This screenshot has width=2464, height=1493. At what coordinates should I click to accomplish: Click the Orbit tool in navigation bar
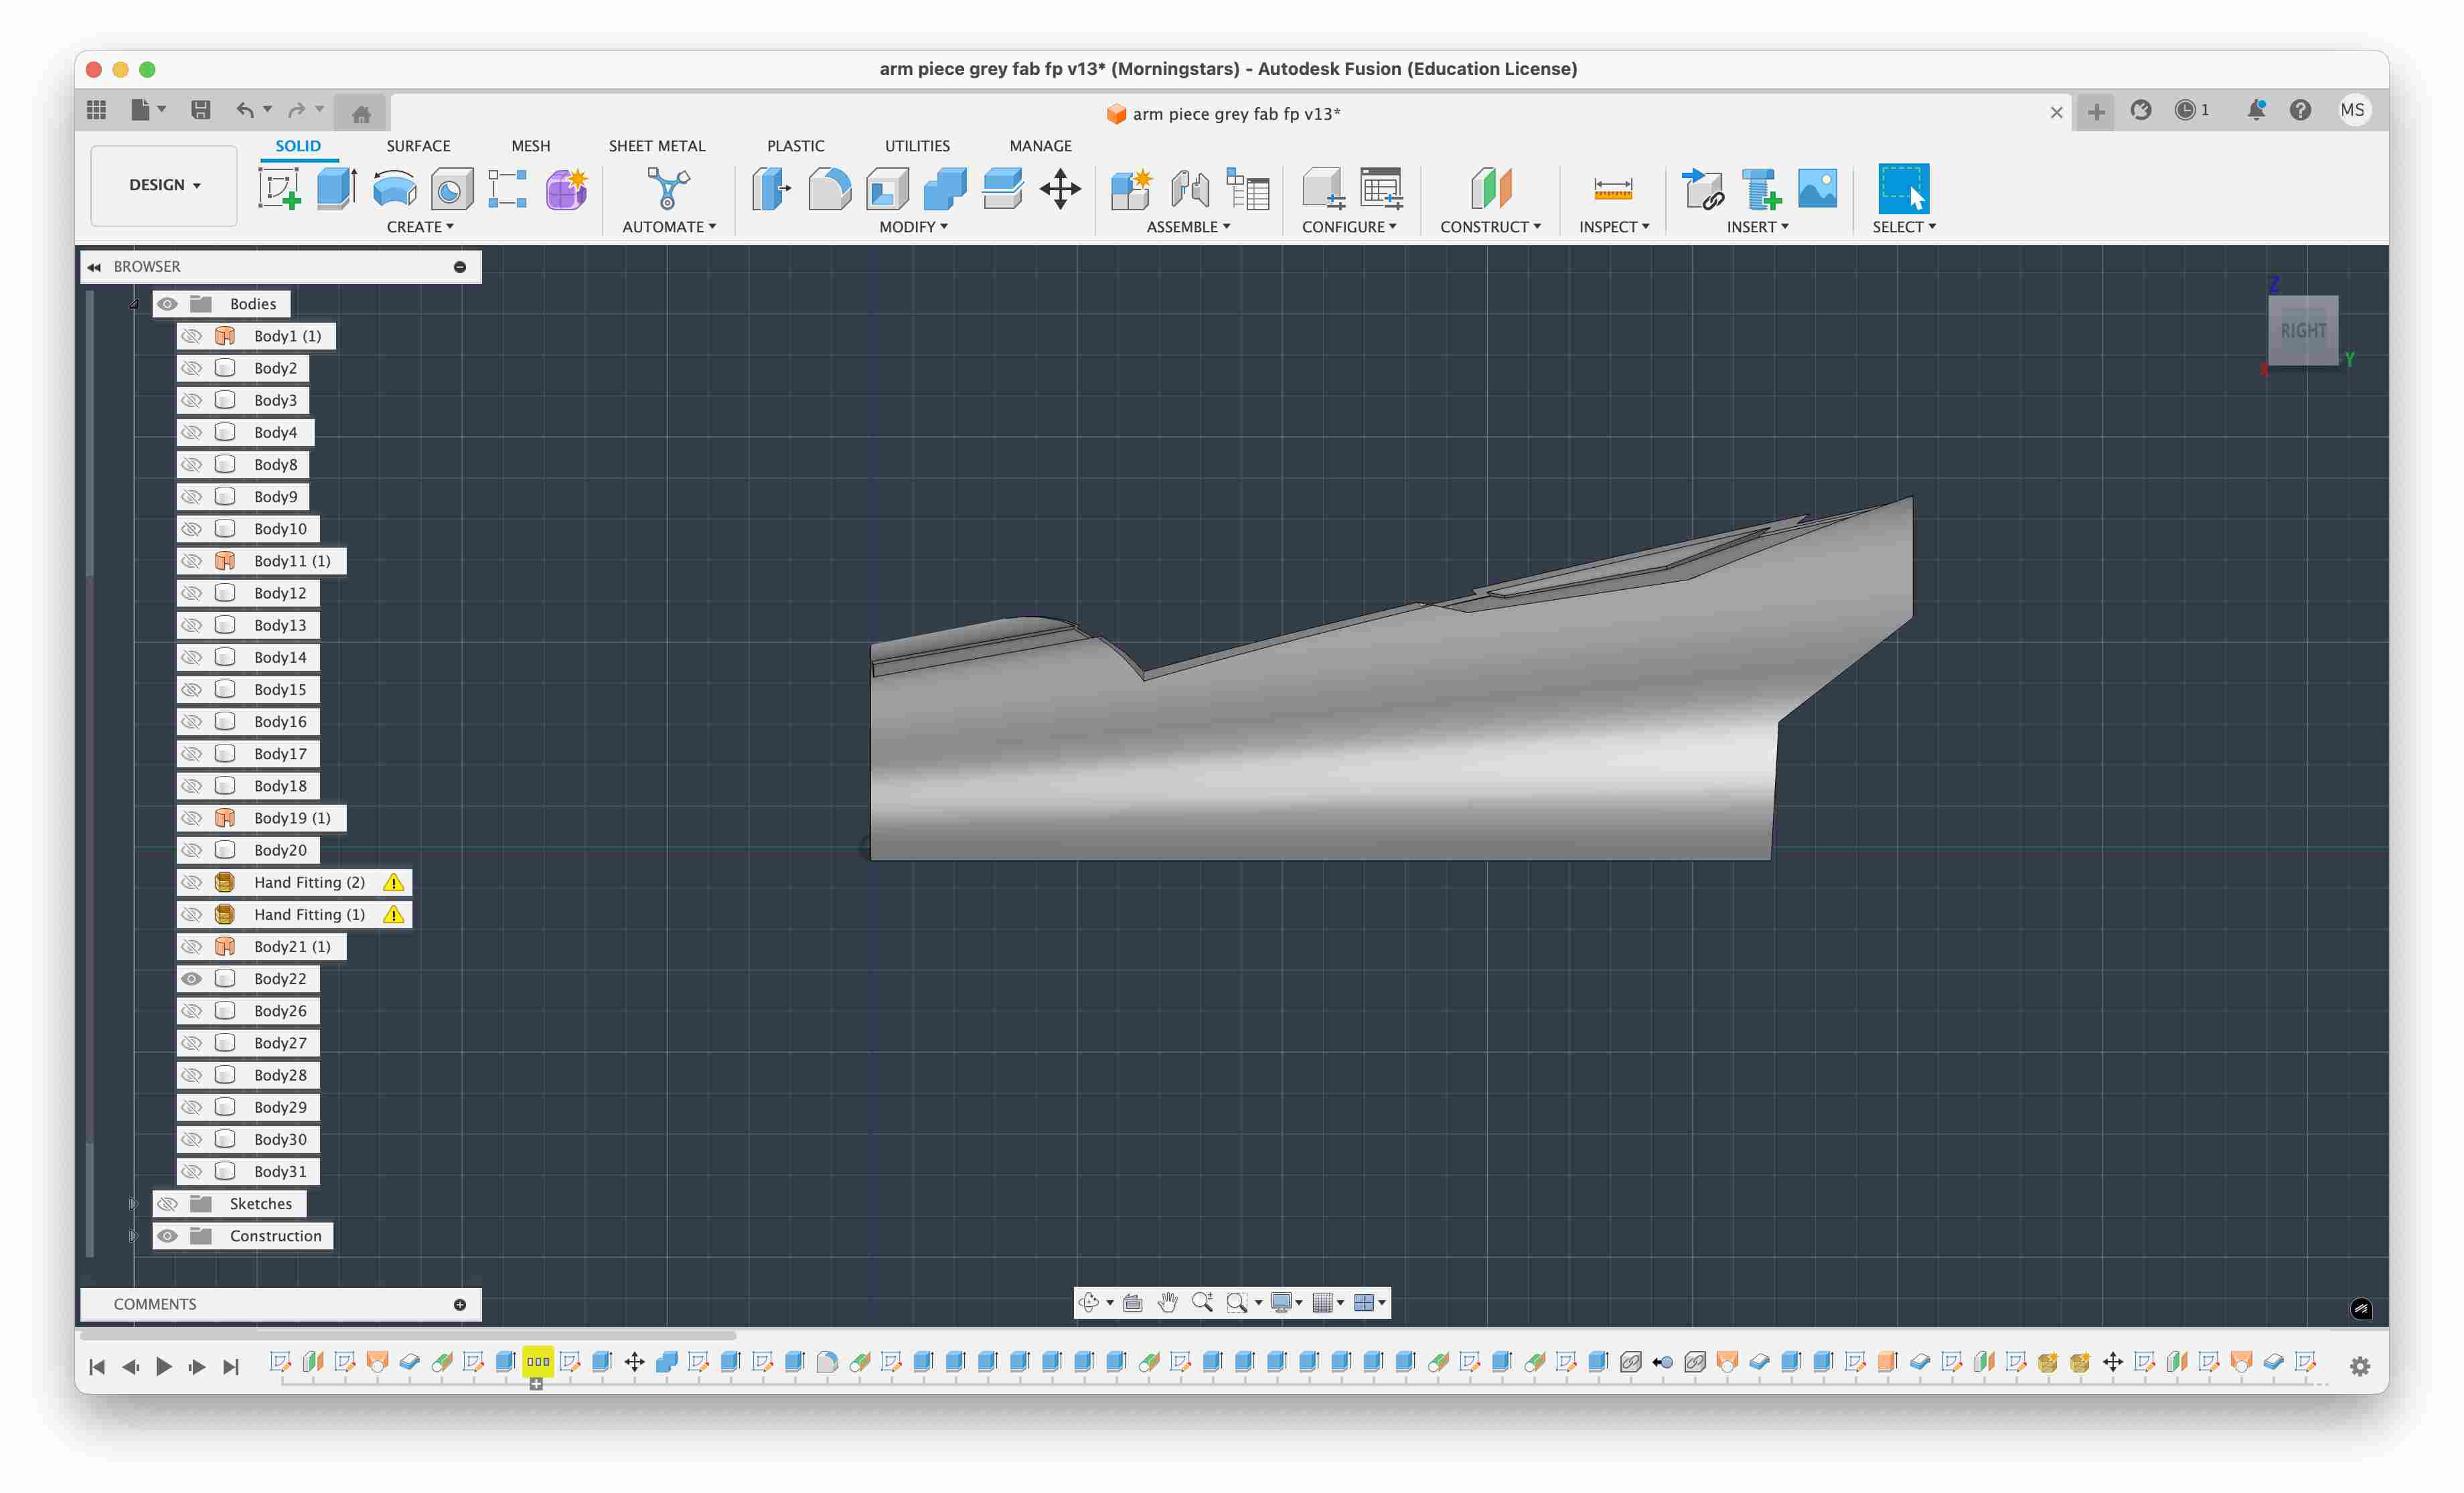(x=1089, y=1302)
